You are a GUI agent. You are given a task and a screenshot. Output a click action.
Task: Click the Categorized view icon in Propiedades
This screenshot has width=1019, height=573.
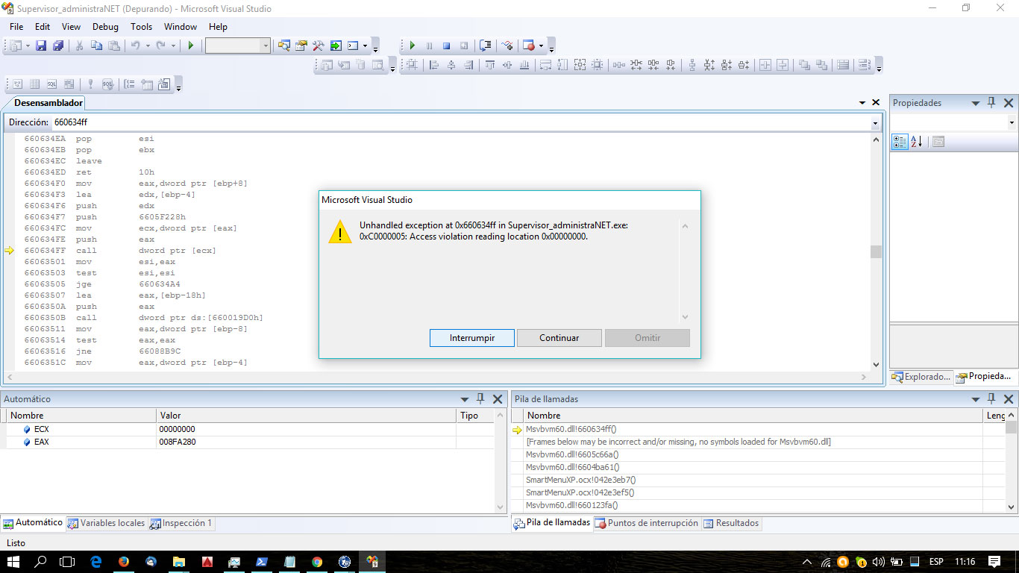899,142
